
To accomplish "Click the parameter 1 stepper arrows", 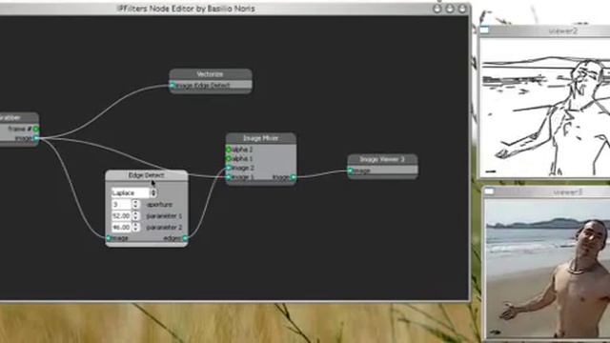I will click(x=135, y=215).
